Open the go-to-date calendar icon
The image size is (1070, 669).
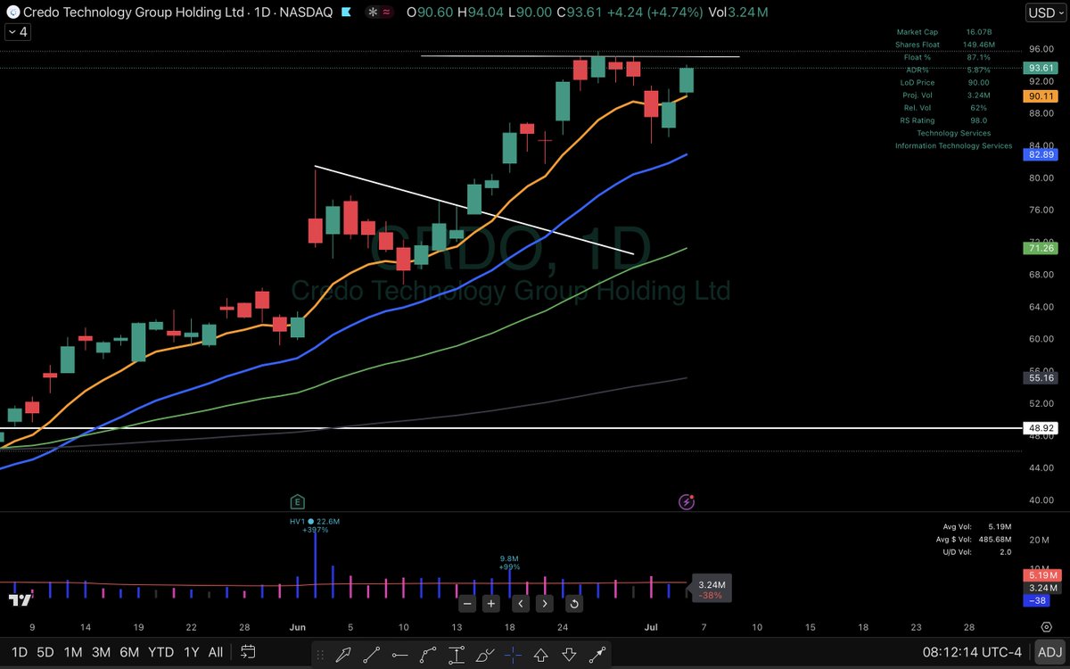[249, 652]
